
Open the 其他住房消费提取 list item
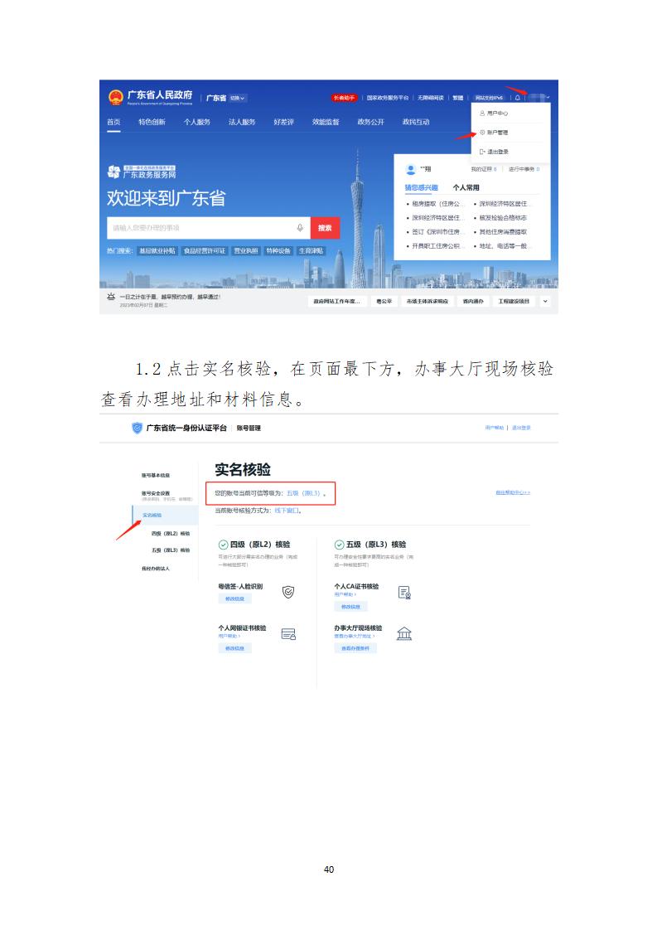pos(503,232)
